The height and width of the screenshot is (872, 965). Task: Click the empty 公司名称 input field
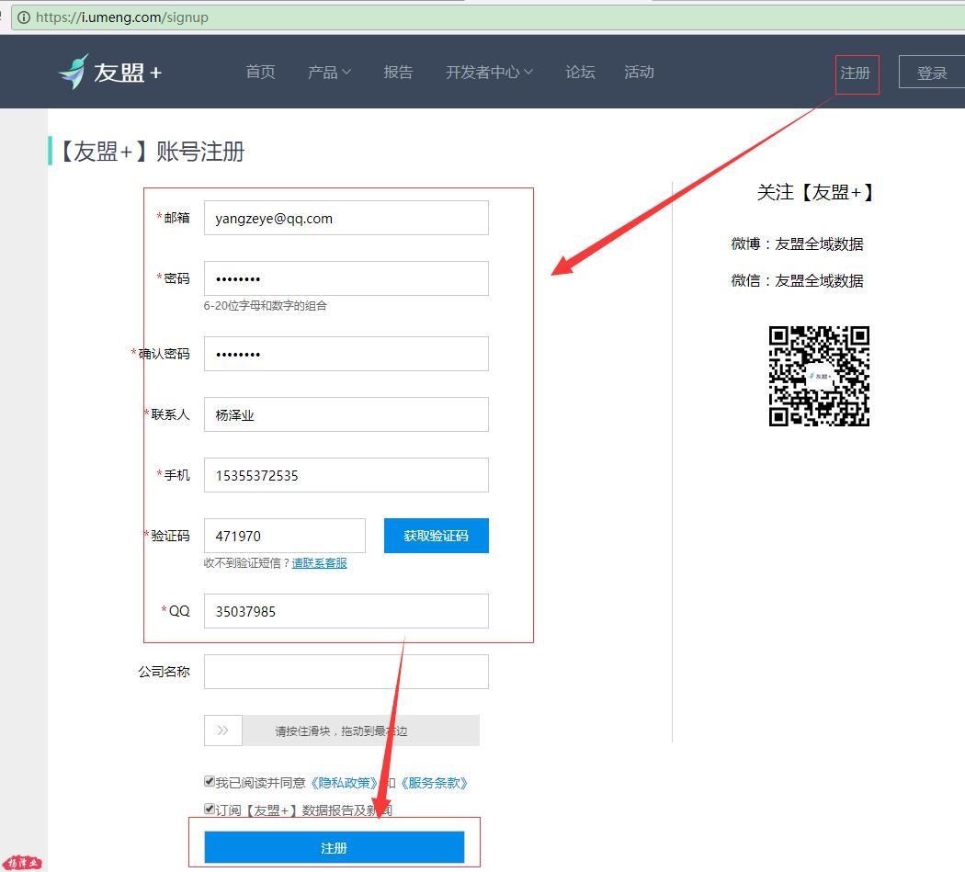tap(346, 672)
